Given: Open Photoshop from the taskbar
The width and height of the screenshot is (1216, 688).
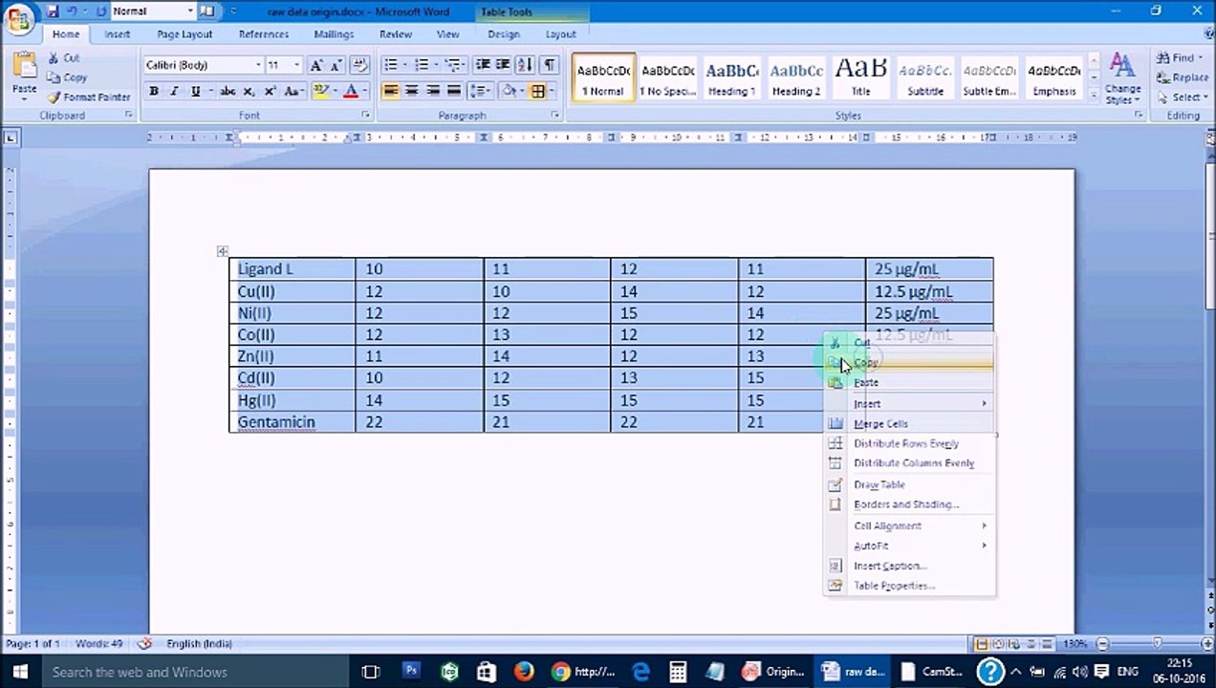Looking at the screenshot, I should coord(411,672).
